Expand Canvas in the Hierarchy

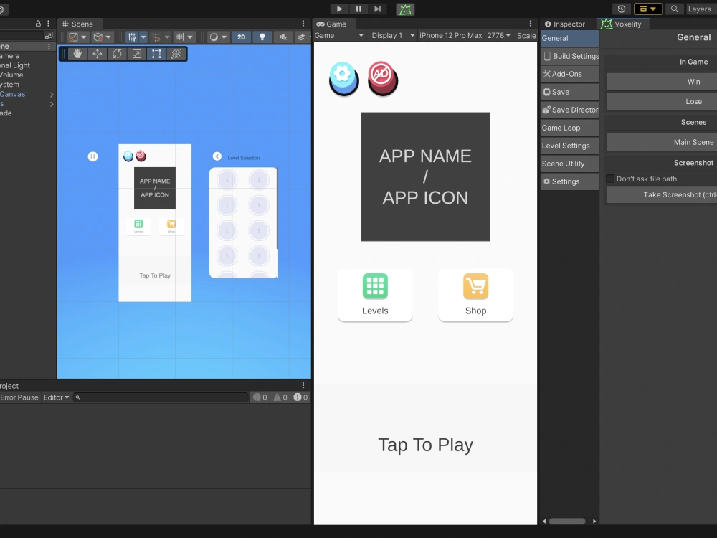50,93
